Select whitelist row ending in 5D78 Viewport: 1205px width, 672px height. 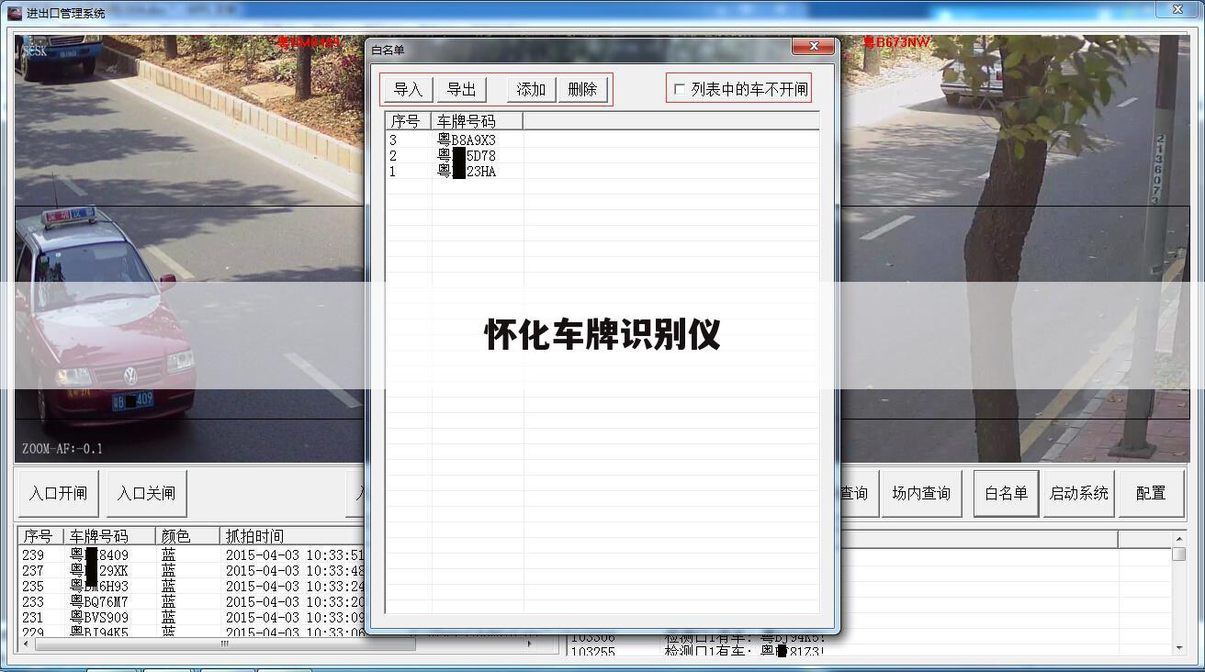point(602,156)
